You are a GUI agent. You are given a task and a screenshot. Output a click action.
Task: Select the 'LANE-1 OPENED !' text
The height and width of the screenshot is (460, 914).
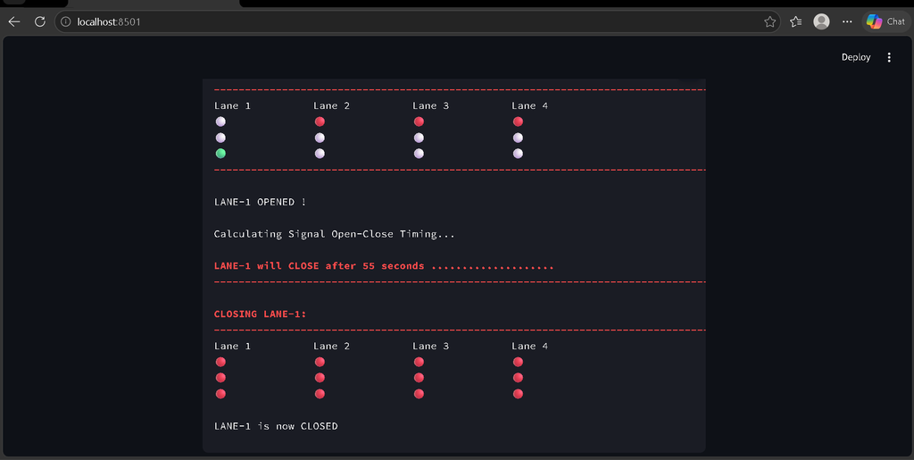pyautogui.click(x=260, y=202)
